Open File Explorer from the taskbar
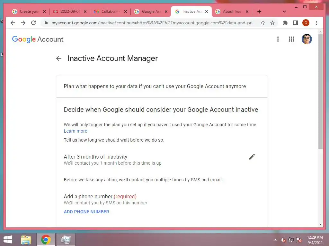Viewport: 329px width, 246px height. point(26,240)
